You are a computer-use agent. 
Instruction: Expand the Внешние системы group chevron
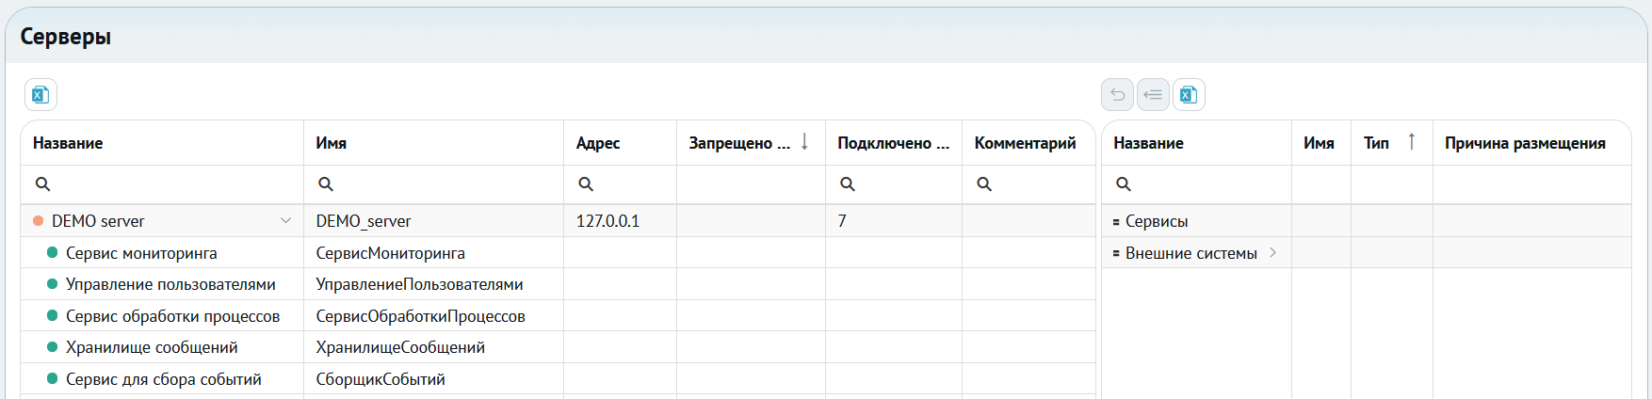[x=1272, y=252]
